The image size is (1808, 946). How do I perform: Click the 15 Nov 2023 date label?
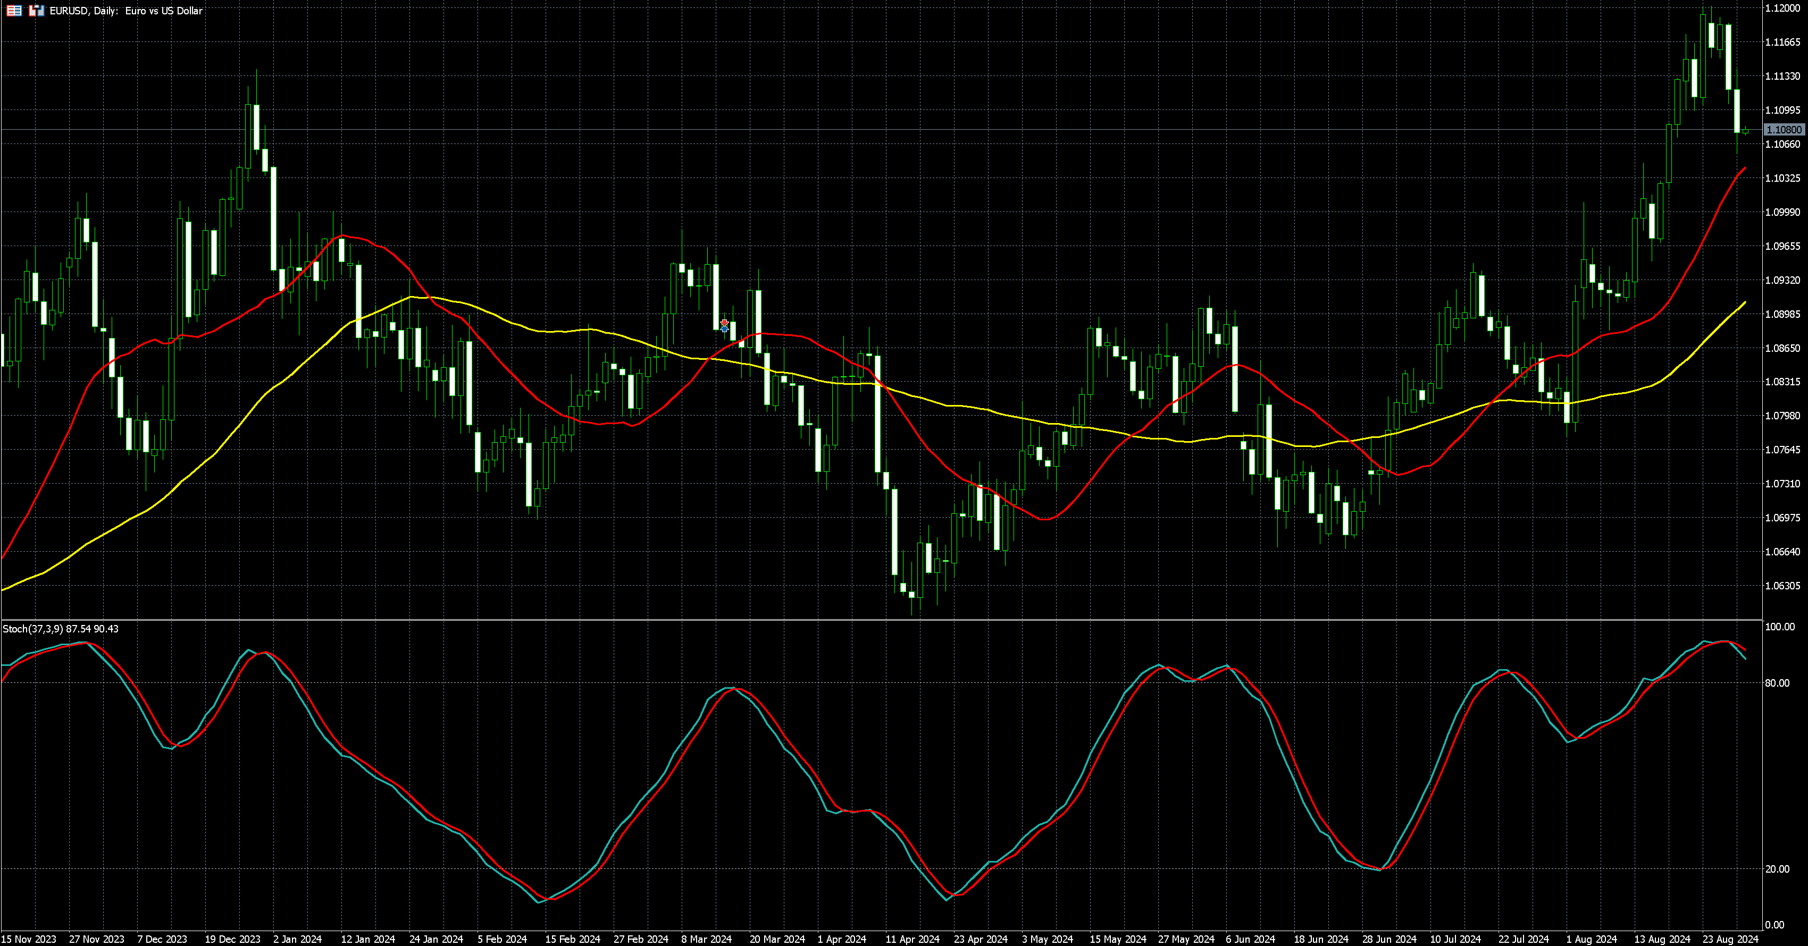coord(29,939)
